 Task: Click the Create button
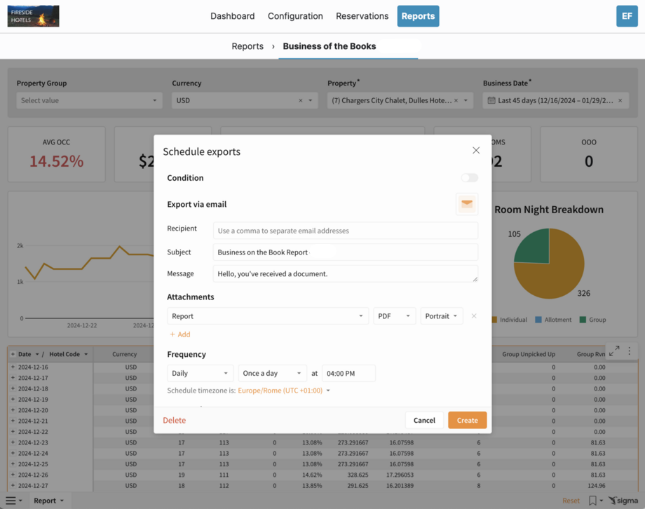coord(468,420)
